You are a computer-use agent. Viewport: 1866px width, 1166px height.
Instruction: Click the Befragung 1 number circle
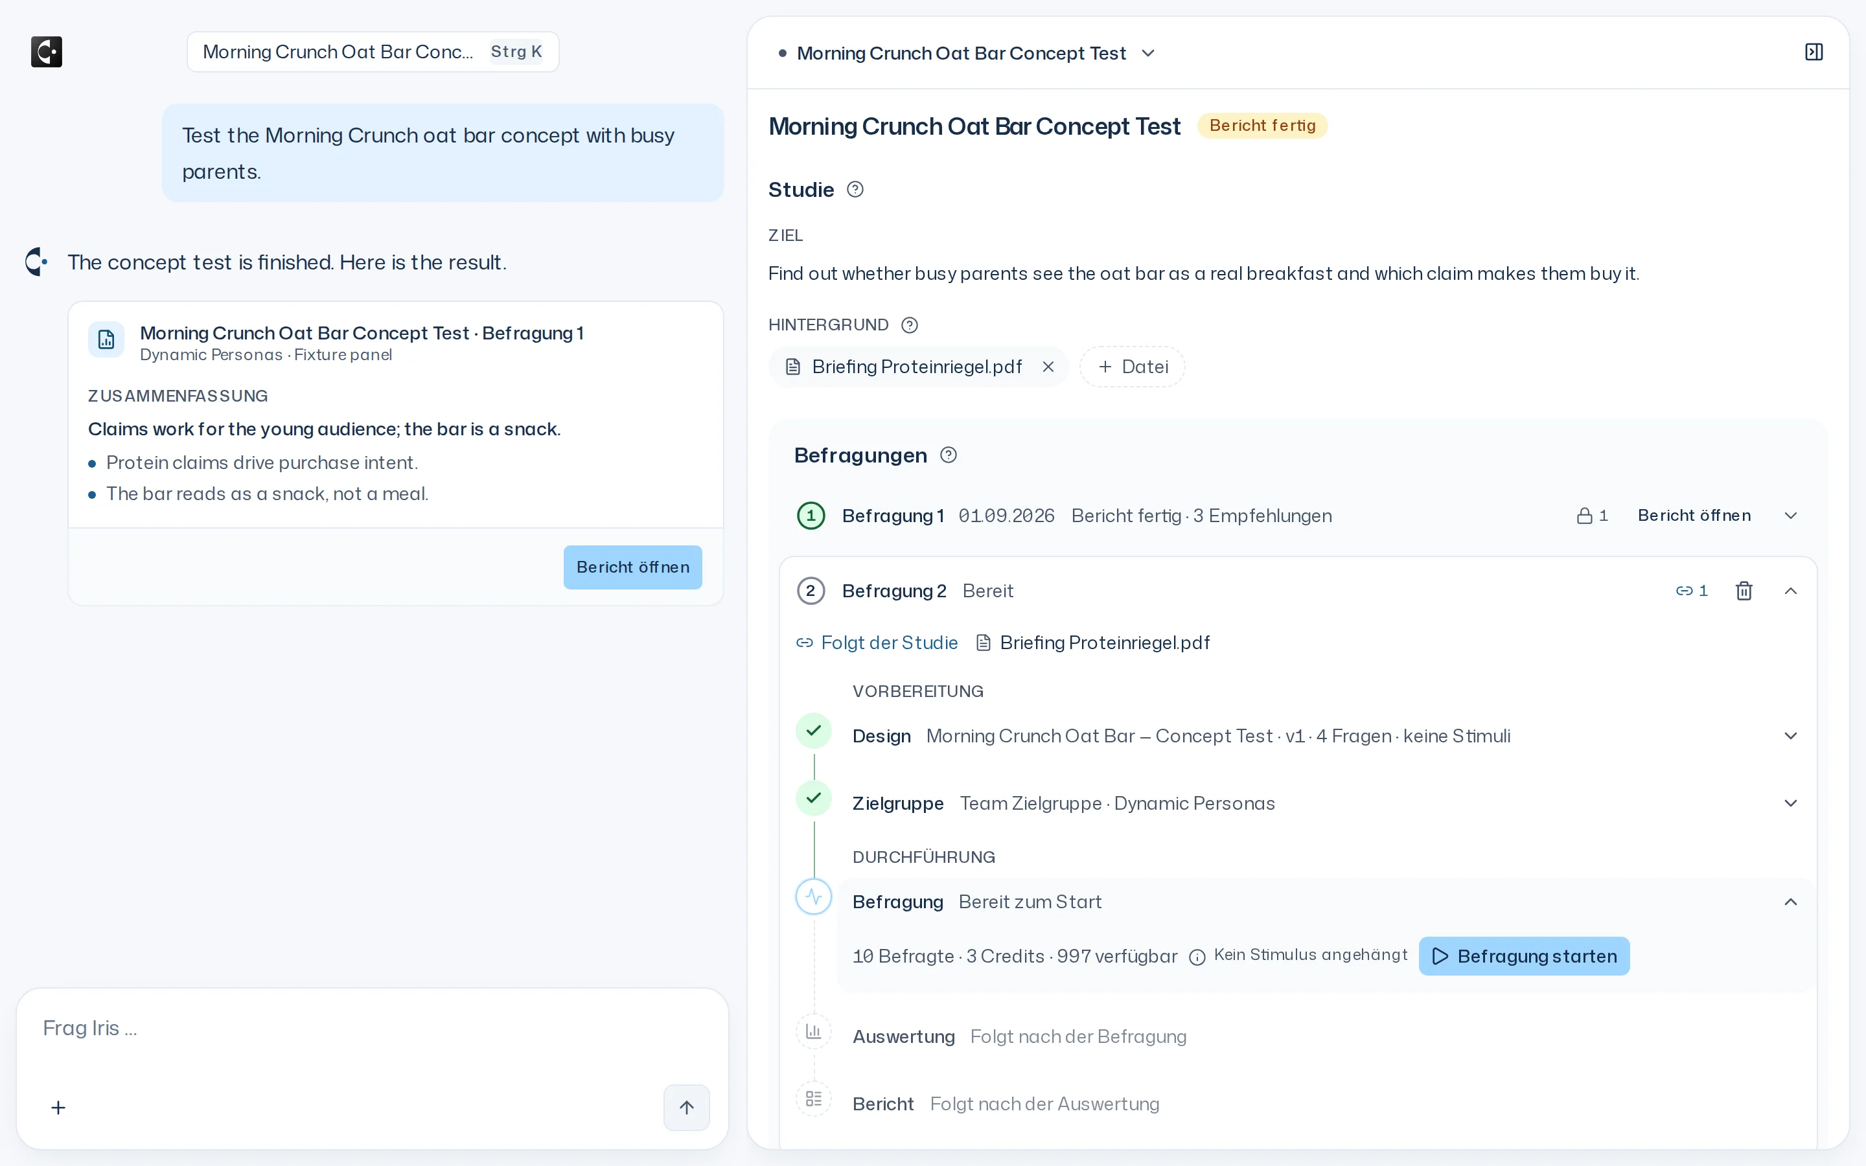tap(811, 516)
